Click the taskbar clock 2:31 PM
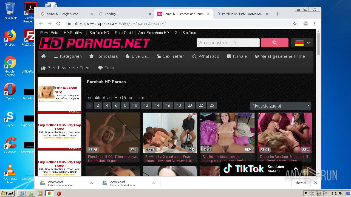The height and width of the screenshot is (197, 351). tap(337, 193)
